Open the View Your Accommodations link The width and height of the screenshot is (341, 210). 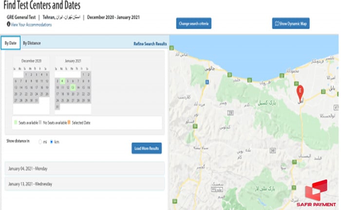[x=31, y=24]
